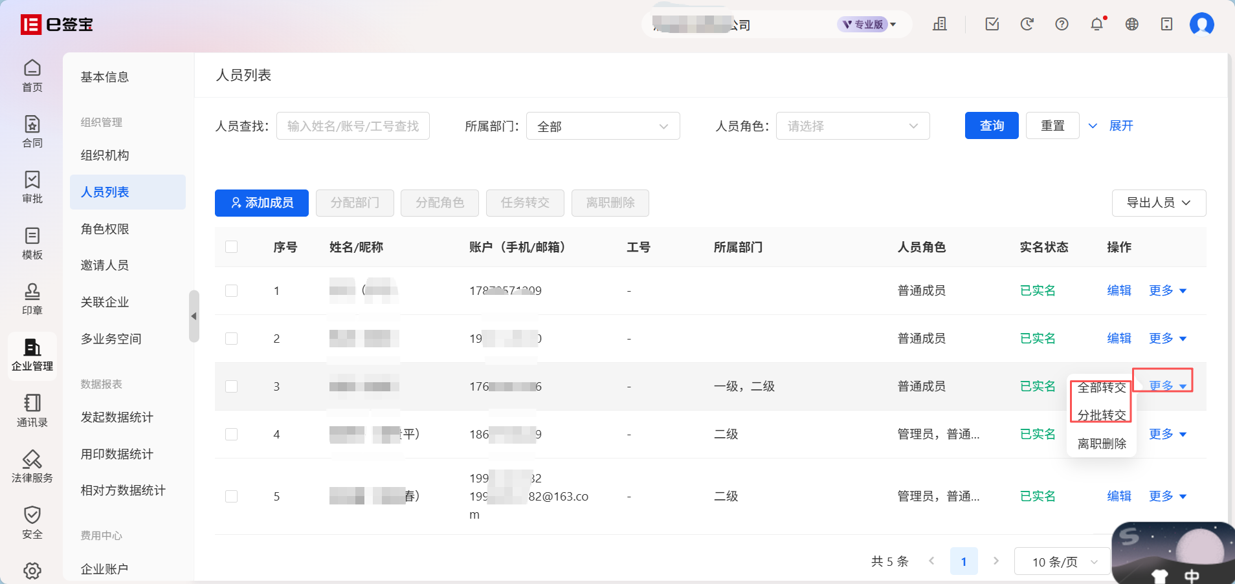This screenshot has width=1235, height=584.
Task: Open 更多 dropdown for row 2
Action: point(1168,338)
